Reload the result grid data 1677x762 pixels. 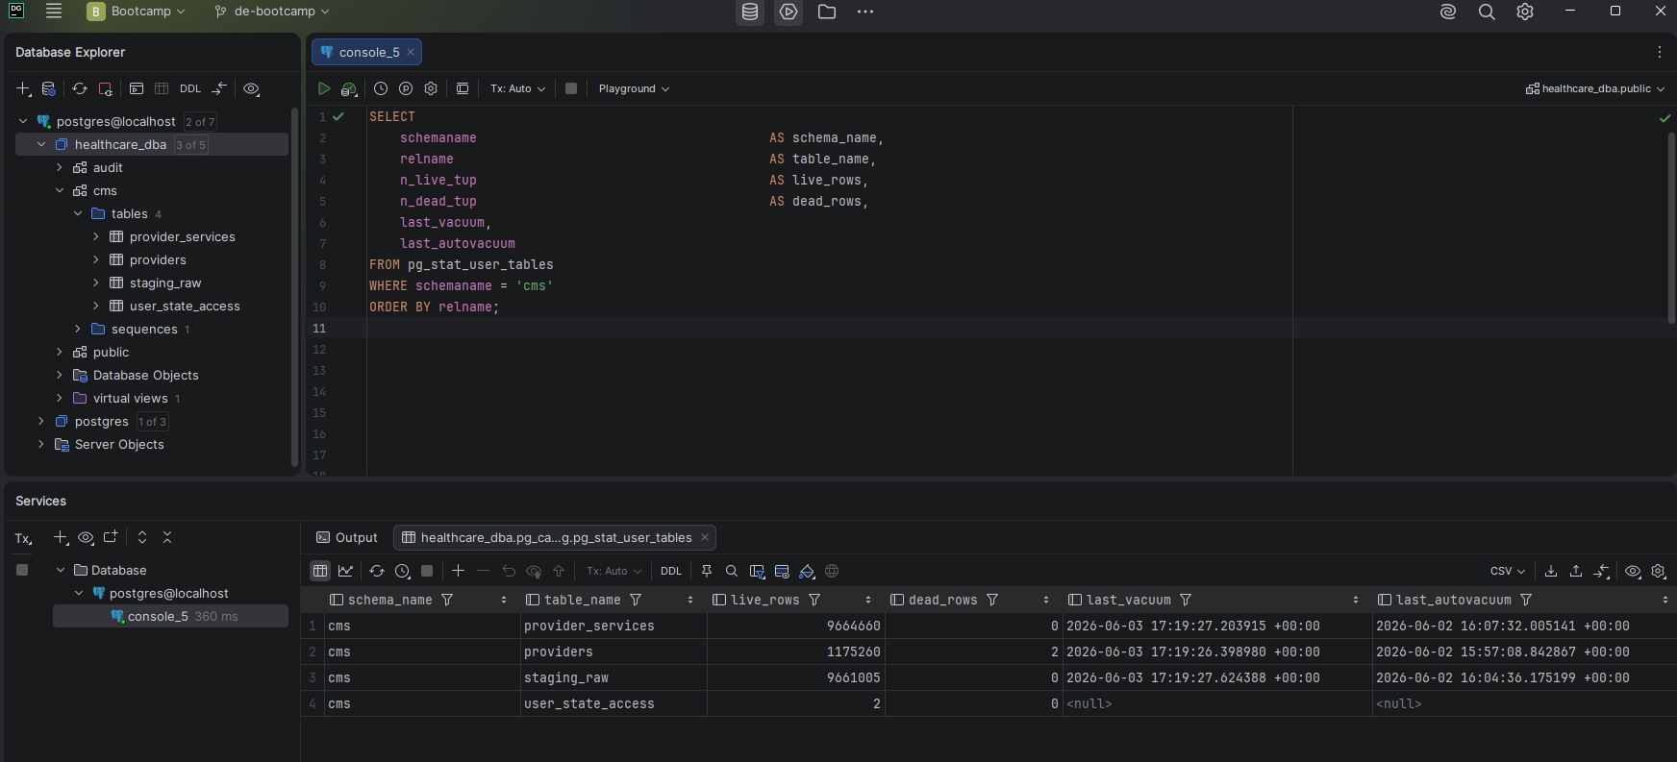pos(377,571)
